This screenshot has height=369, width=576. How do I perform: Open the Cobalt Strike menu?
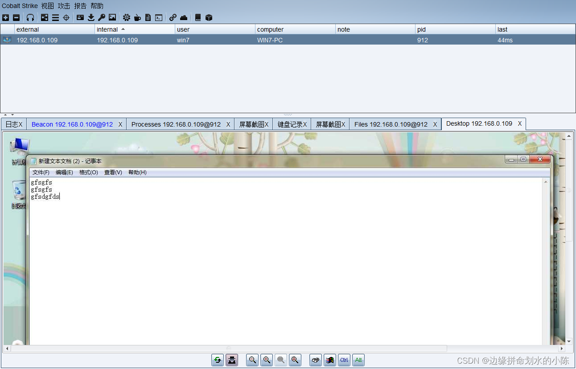tap(20, 6)
